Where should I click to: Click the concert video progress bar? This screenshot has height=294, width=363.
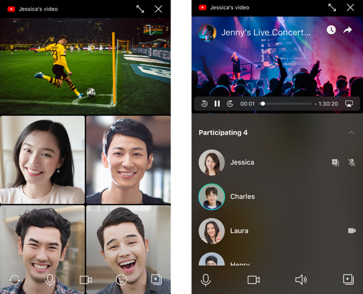(x=286, y=104)
